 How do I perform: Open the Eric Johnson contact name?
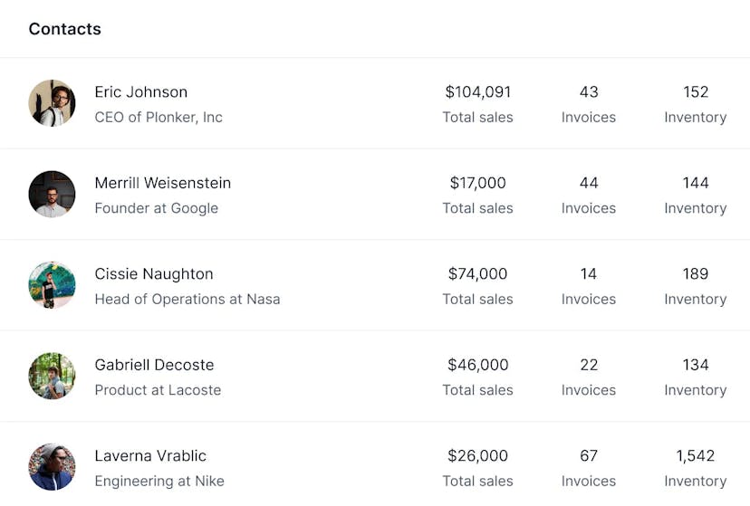140,92
